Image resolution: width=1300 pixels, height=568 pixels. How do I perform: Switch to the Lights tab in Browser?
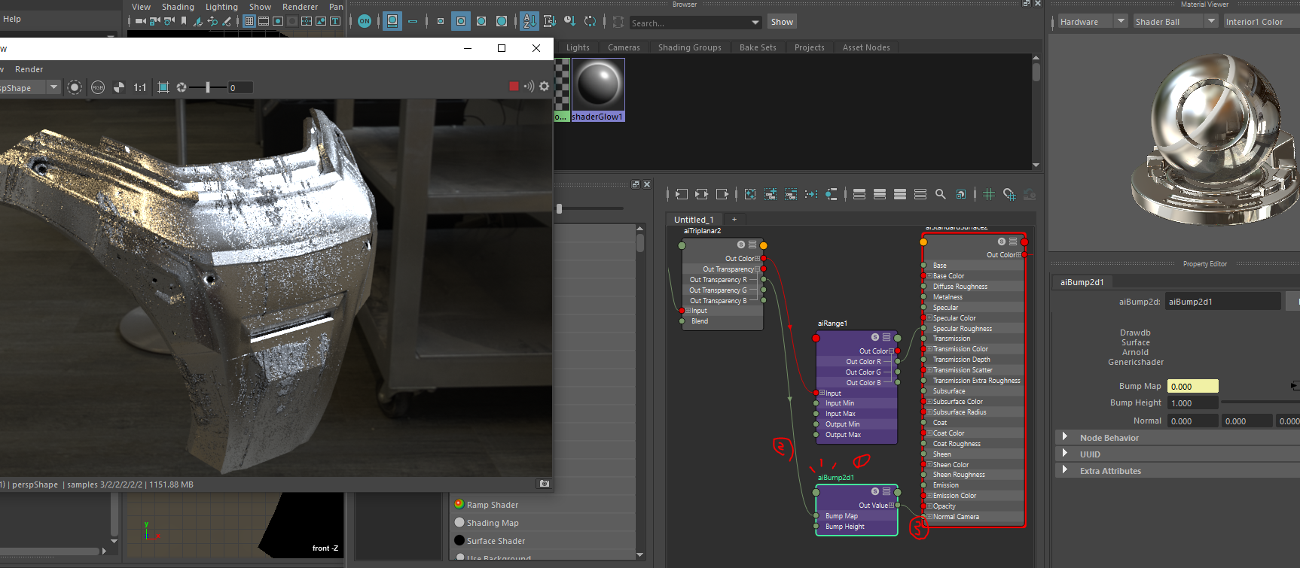(578, 47)
